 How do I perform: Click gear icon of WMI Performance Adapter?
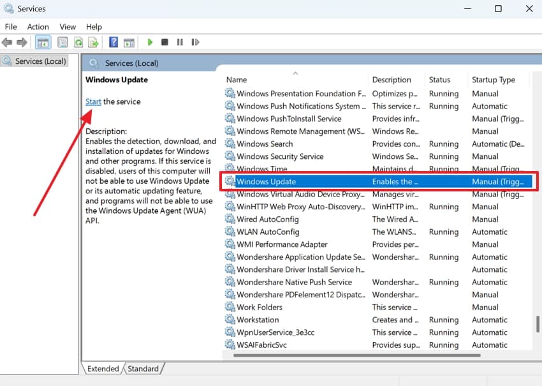coord(230,244)
